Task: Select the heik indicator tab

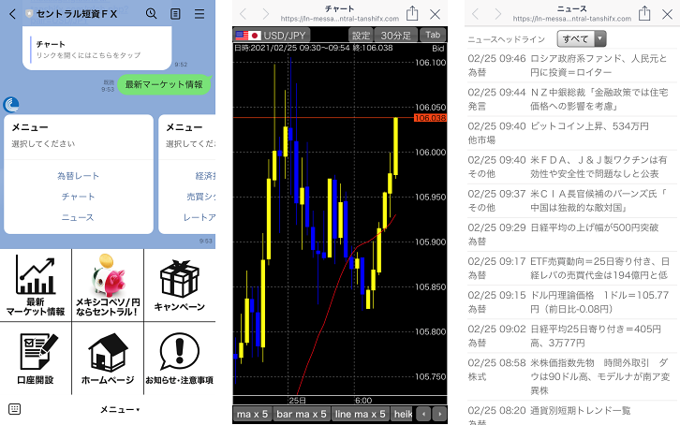Action: pyautogui.click(x=403, y=414)
